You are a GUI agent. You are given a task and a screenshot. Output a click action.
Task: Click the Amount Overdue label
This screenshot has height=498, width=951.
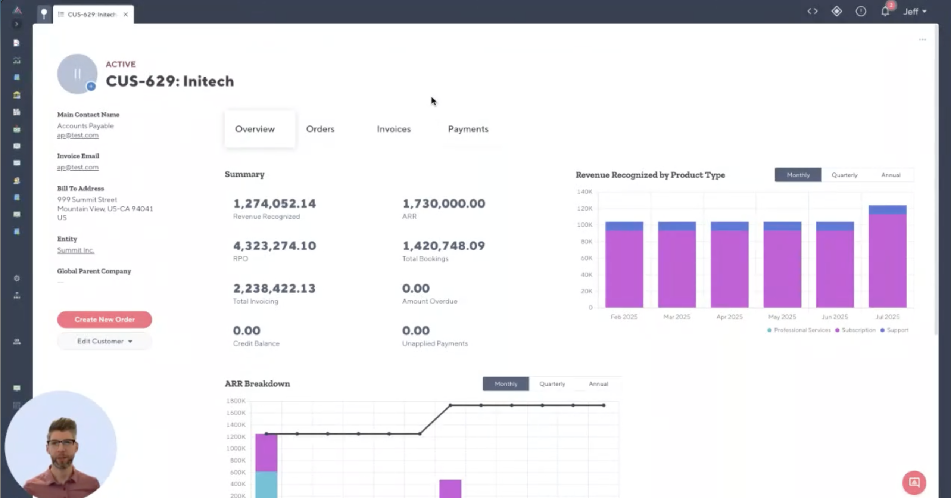430,301
